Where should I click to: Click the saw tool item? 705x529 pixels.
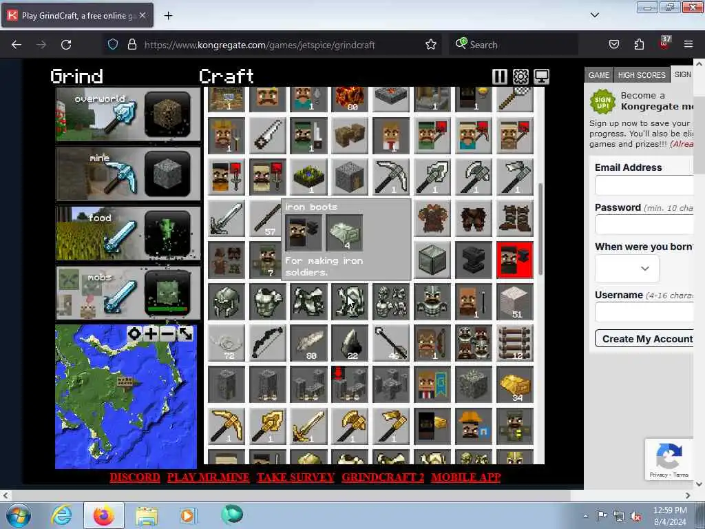(x=268, y=136)
